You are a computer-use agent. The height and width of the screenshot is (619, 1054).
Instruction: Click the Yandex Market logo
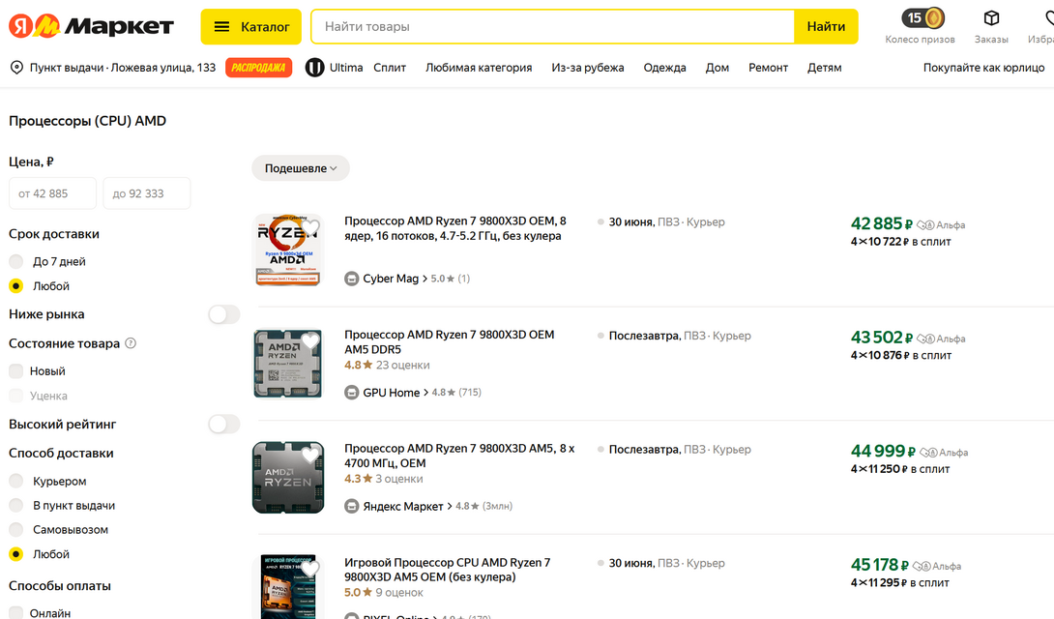tap(91, 27)
